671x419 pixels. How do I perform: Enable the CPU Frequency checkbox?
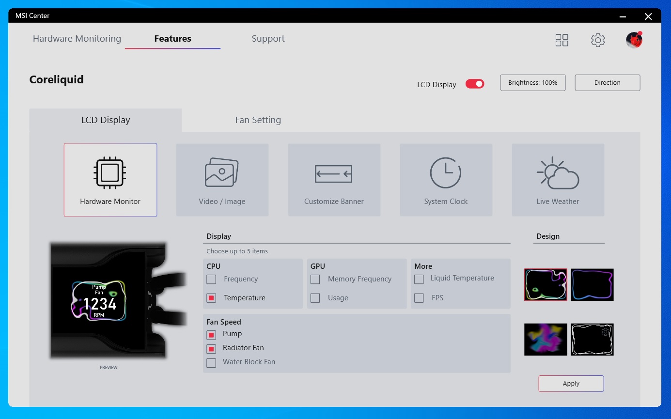tap(211, 279)
